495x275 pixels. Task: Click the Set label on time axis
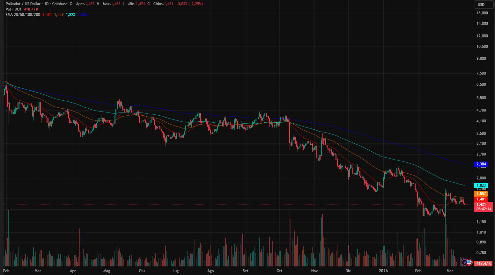coord(245,271)
